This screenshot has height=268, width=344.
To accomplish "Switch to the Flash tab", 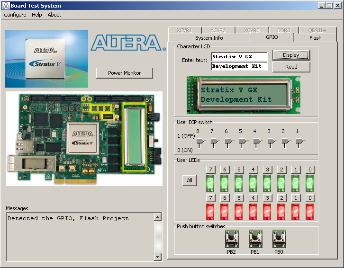I will [x=315, y=38].
